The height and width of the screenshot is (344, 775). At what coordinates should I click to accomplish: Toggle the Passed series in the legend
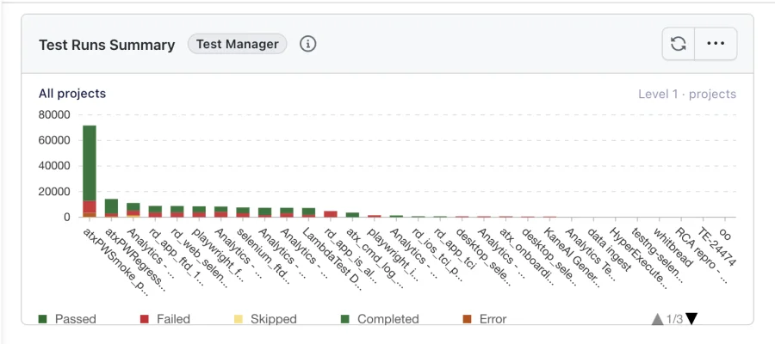67,319
